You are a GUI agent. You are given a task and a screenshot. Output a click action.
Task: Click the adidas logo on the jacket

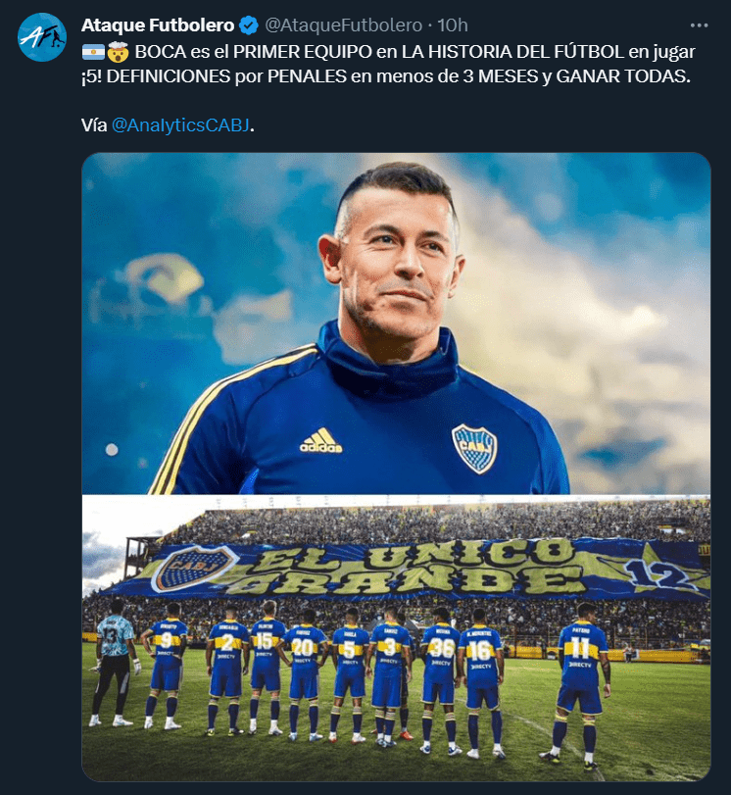point(320,440)
